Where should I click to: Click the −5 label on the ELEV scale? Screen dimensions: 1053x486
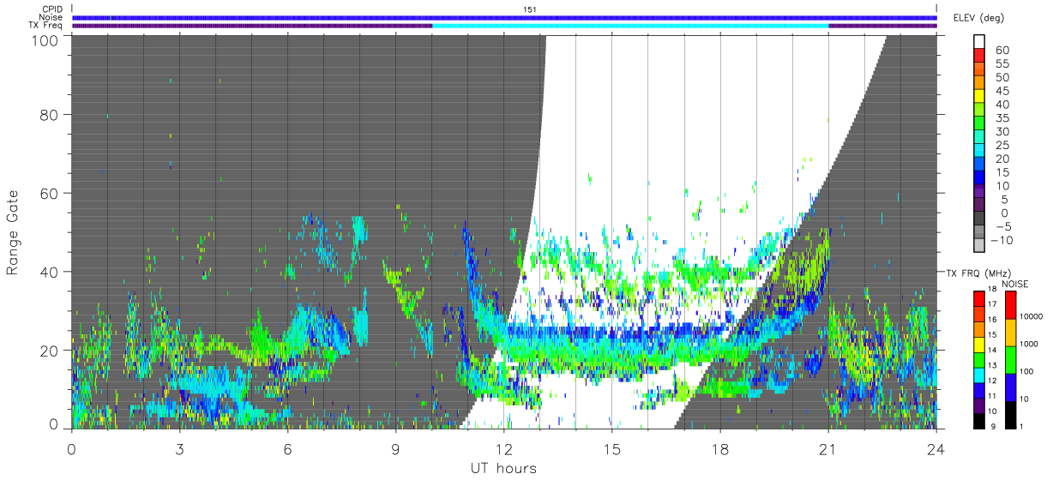(1002, 227)
